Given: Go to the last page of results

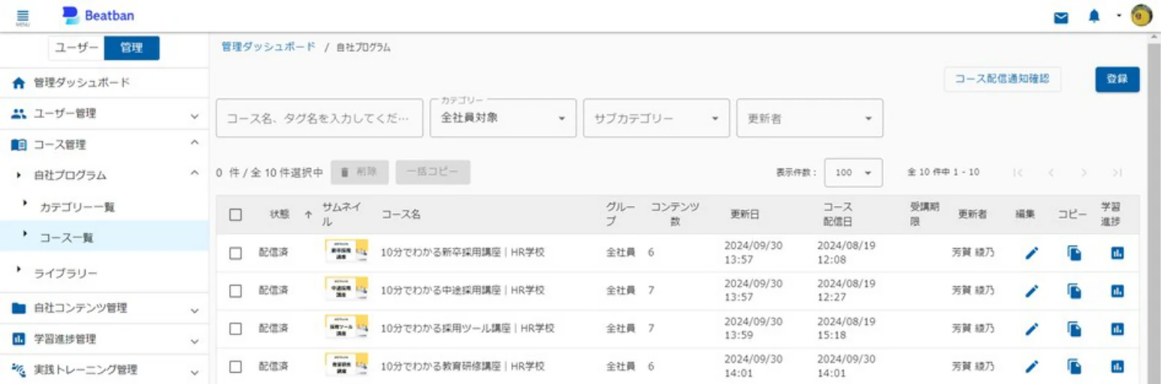Looking at the screenshot, I should pyautogui.click(x=1117, y=173).
